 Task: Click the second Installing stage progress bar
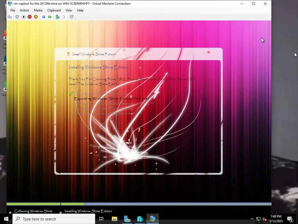pyautogui.click(x=166, y=204)
